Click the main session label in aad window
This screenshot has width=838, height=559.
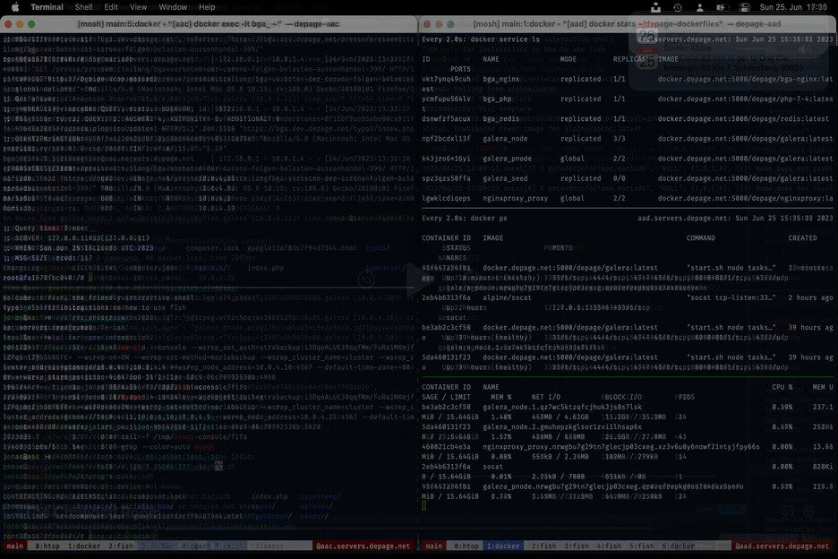tap(434, 546)
